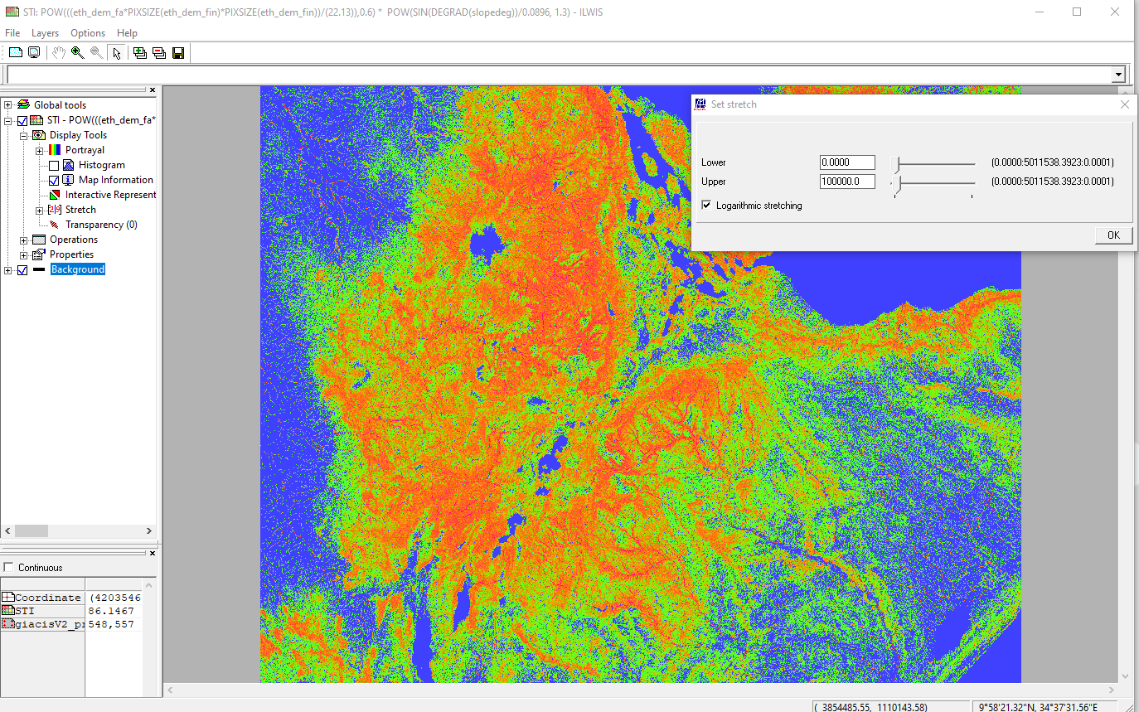1139x712 pixels.
Task: Open the File menu
Action: coord(12,33)
